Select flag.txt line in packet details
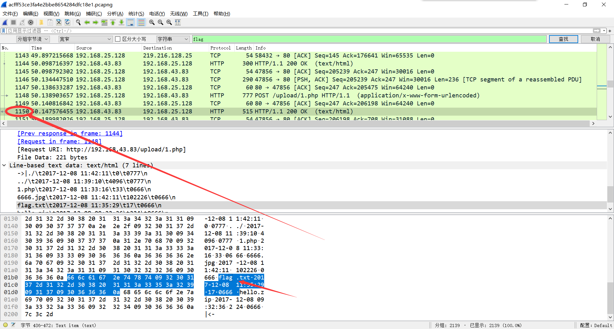Screen dimensions: 614x329 click(x=312, y=205)
